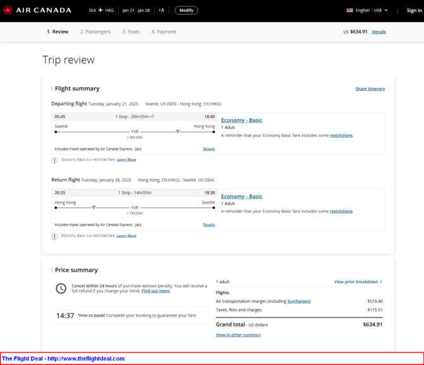Viewport: 424px width, 365px height.
Task: Click the Modify button
Action: pyautogui.click(x=186, y=10)
